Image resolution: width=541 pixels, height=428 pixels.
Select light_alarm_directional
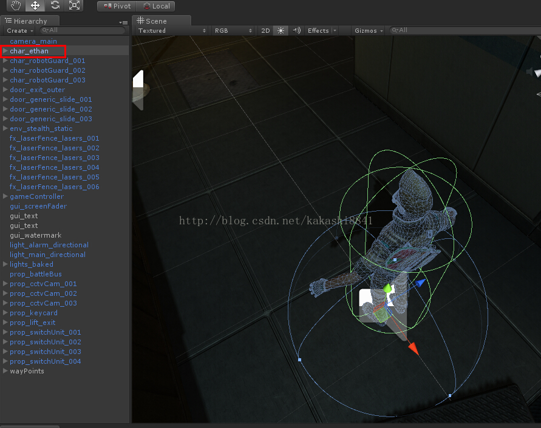pyautogui.click(x=49, y=245)
